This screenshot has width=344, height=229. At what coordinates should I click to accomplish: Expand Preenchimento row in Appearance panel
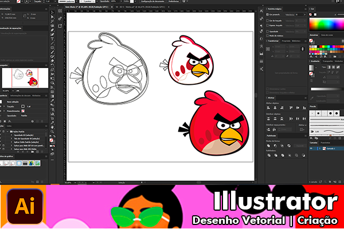[4, 111]
